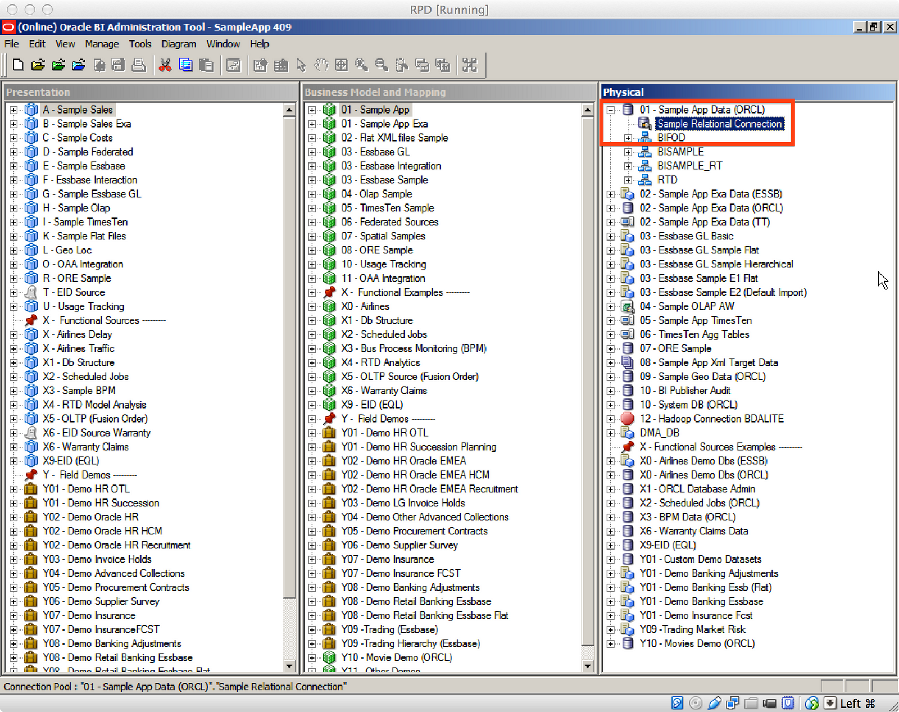The image size is (899, 712).
Task: Click the floppy-disk Save toolbar icon
Action: pyautogui.click(x=118, y=65)
